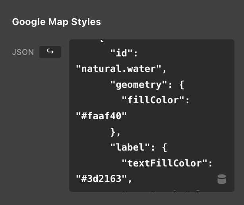Click the closing brace below "#faaf40"
This screenshot has height=205, width=244.
pos(112,132)
